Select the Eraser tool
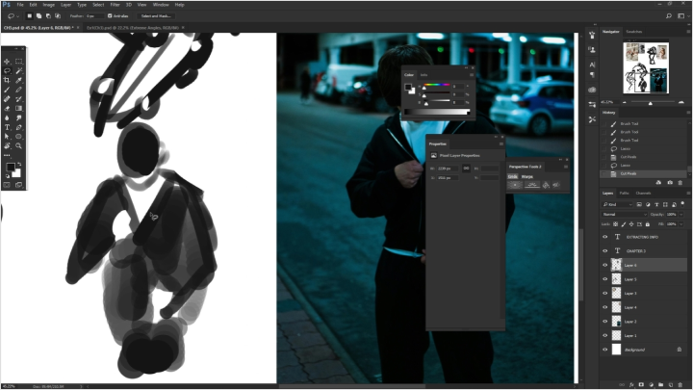Viewport: 693px width, 390px height. click(7, 108)
